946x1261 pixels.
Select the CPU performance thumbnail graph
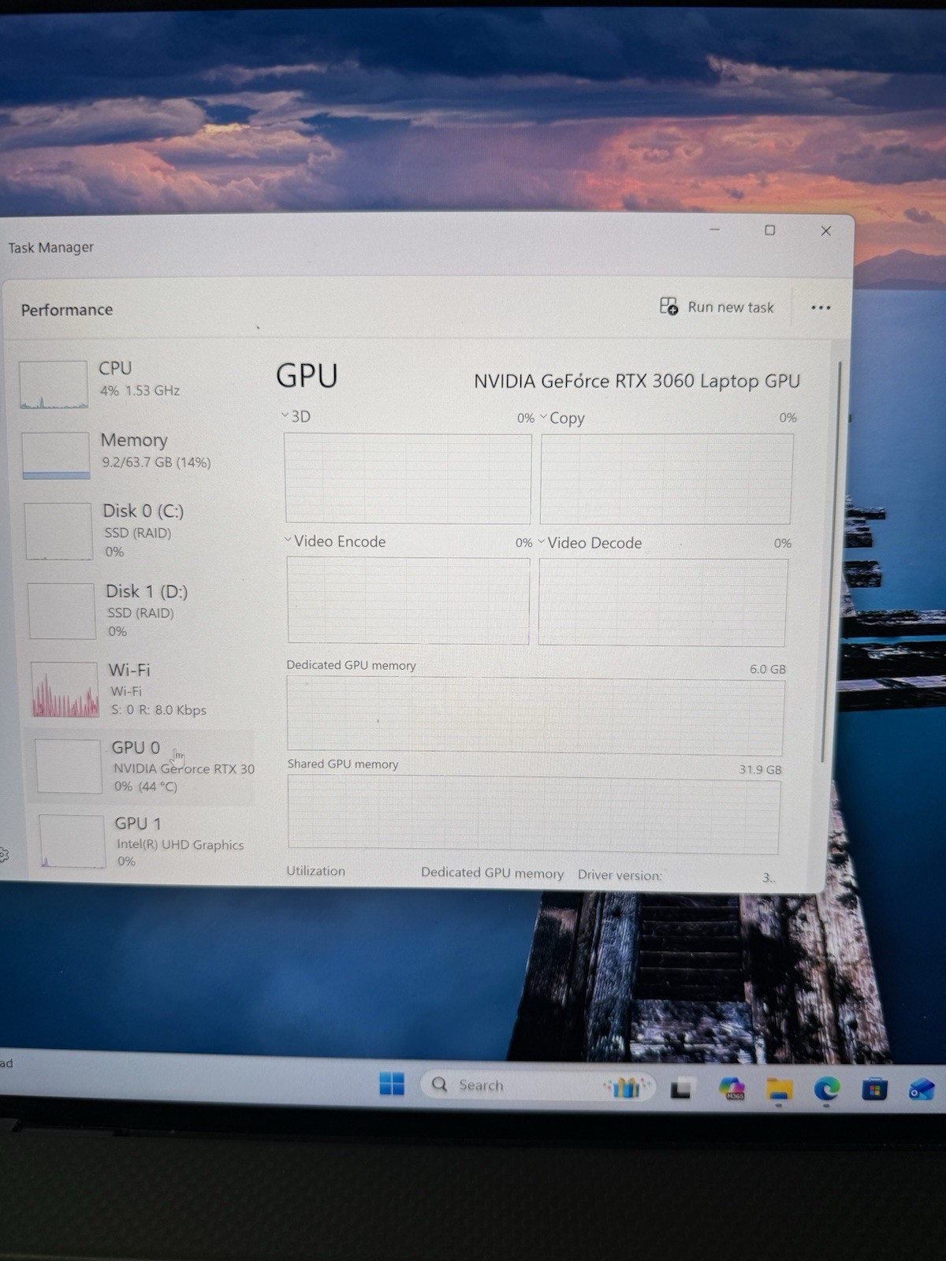pyautogui.click(x=54, y=385)
